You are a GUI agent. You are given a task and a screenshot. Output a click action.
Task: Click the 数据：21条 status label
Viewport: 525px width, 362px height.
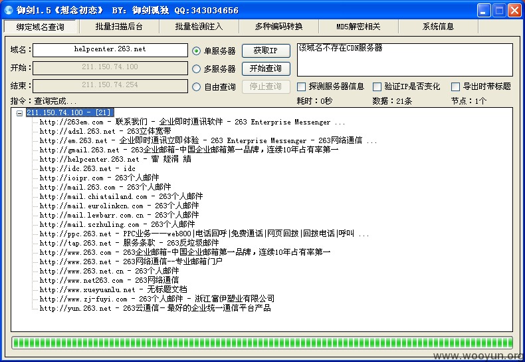point(392,101)
